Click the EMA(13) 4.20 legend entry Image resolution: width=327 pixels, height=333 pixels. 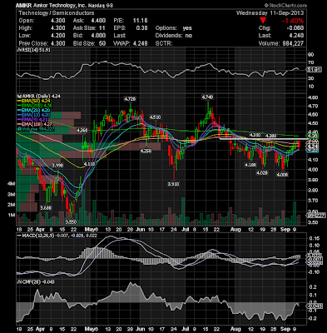35,115
